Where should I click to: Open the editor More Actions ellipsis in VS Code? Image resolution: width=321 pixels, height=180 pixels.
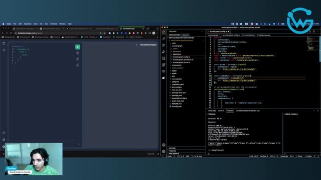318,31
